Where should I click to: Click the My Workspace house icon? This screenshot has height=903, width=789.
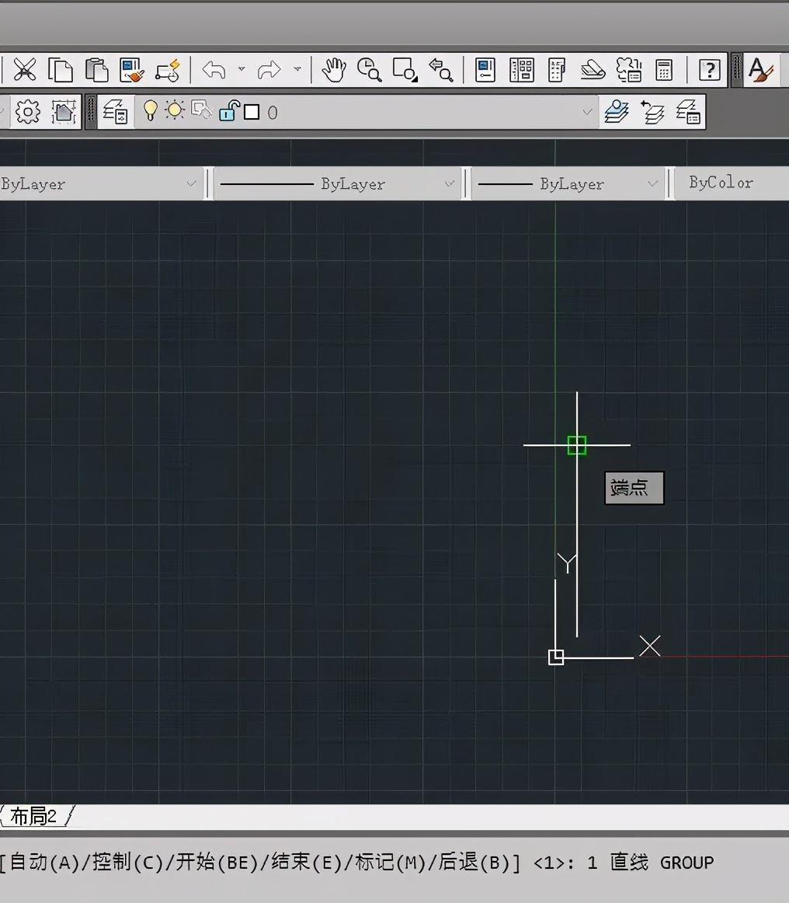64,112
